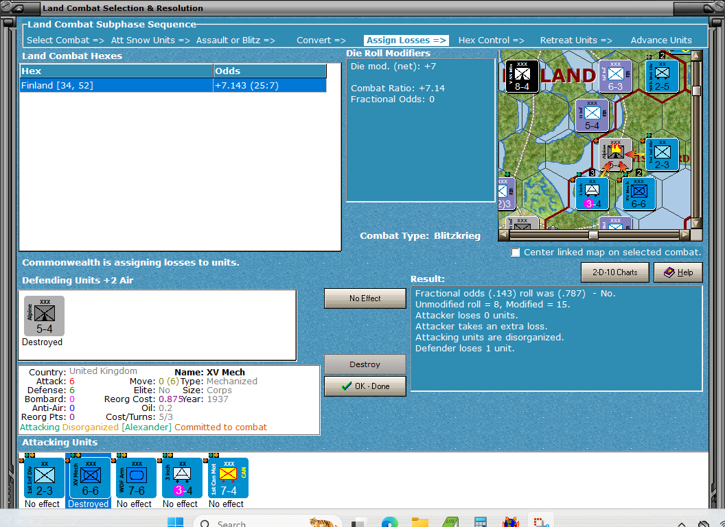Image resolution: width=725 pixels, height=527 pixels.
Task: Click the 2-3 blue infantry unit on map
Action: (662, 154)
